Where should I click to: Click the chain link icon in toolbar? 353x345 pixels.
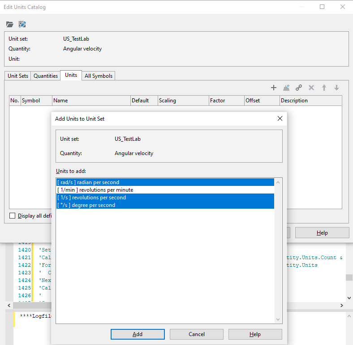[x=299, y=88]
